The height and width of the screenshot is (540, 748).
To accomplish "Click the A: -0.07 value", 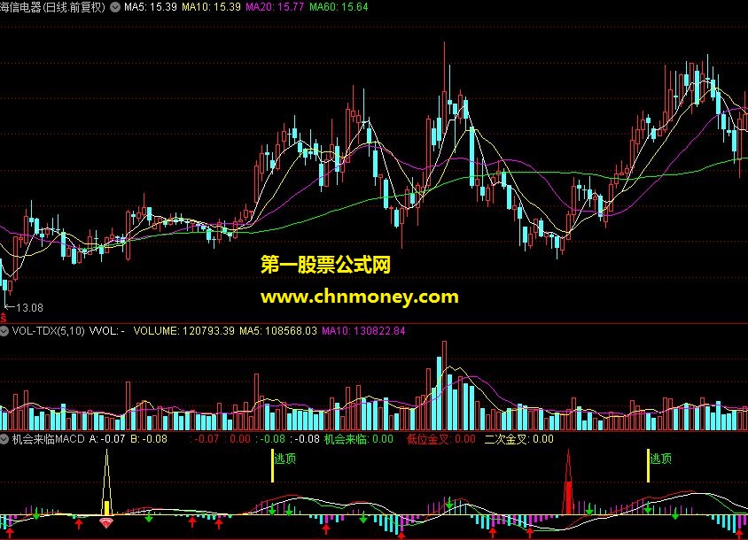I will coord(107,439).
